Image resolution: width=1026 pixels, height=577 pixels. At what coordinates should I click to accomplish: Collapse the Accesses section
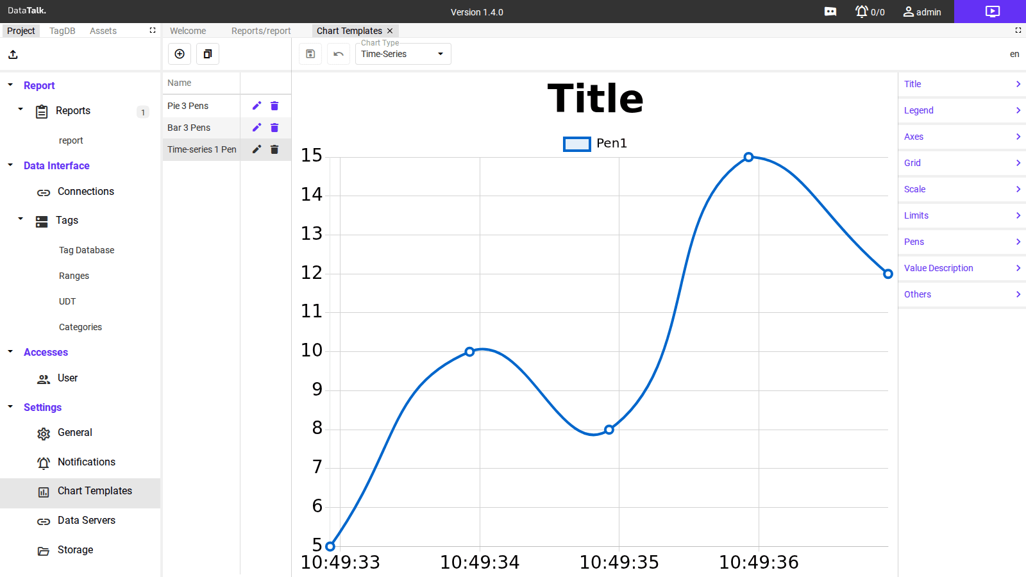[10, 351]
